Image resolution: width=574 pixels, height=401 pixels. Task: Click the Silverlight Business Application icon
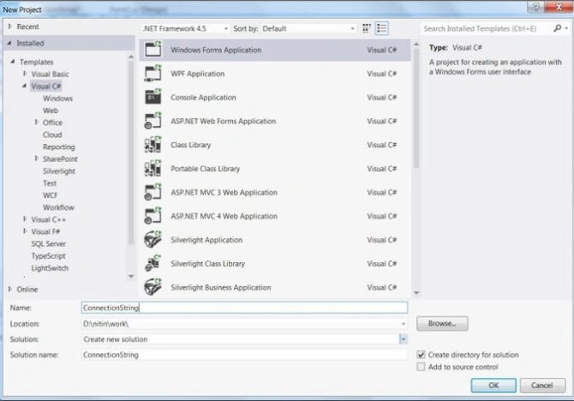153,288
